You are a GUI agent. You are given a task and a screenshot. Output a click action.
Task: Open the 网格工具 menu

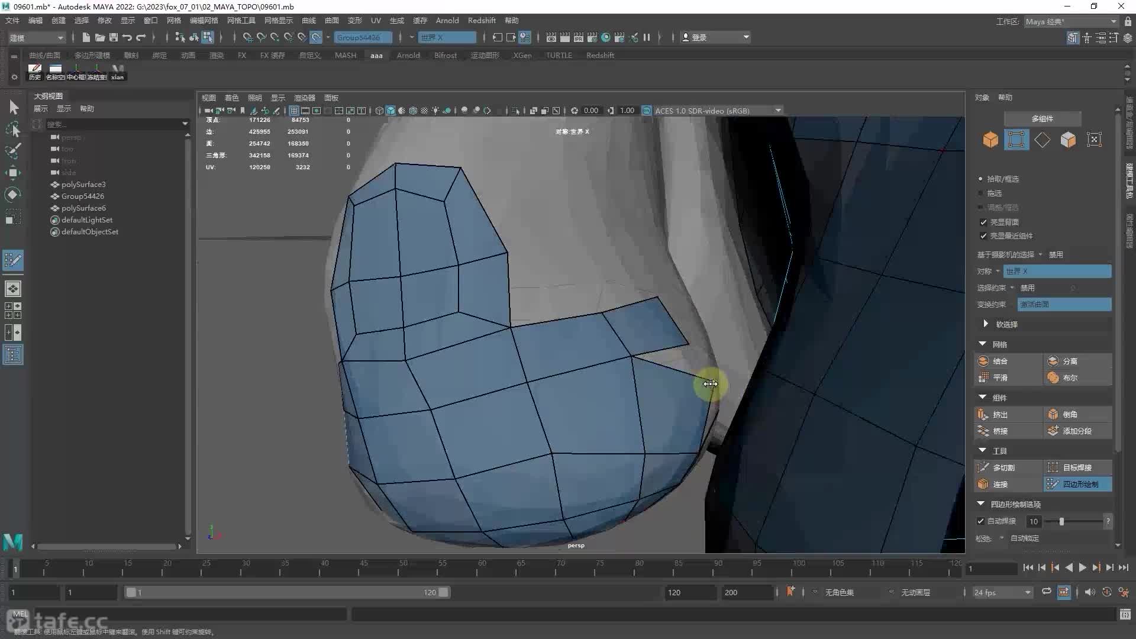click(x=241, y=21)
